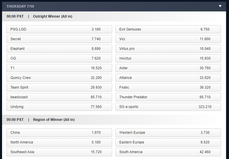The width and height of the screenshot is (229, 159).
Task: Add Team Spirit to bet slip
Action: pyautogui.click(x=59, y=87)
